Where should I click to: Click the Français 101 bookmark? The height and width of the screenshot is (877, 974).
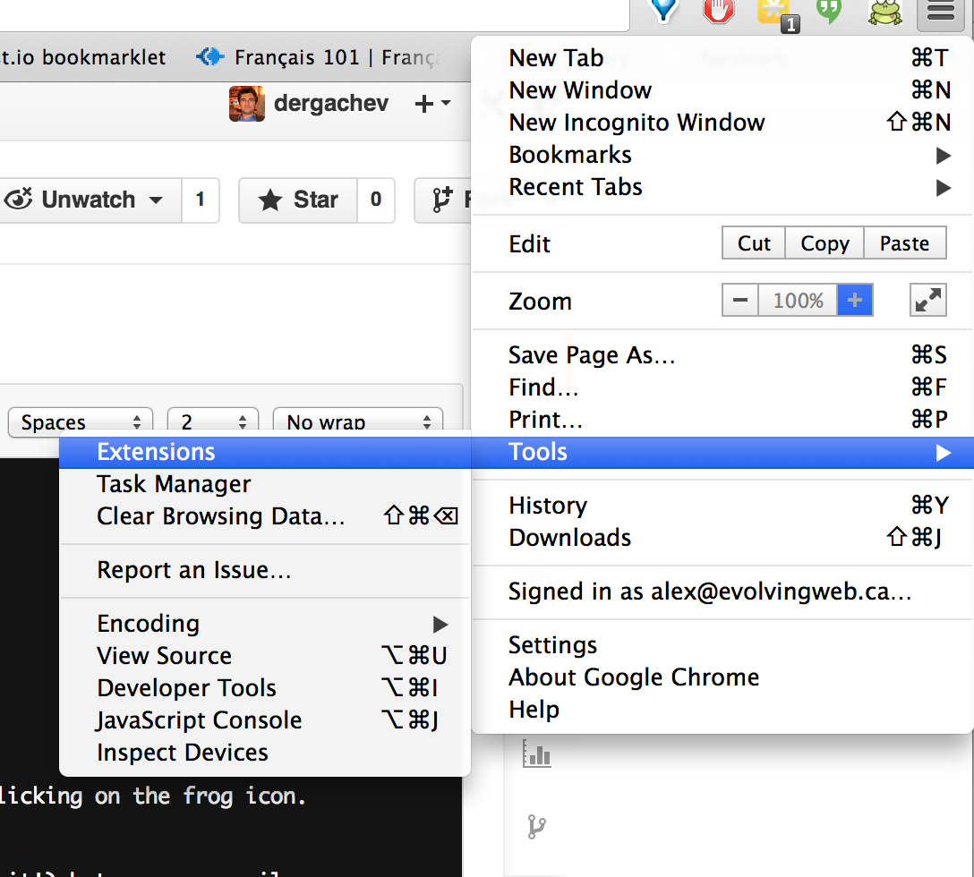click(x=318, y=58)
